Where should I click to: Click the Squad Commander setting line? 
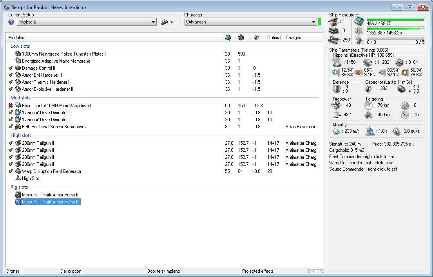point(363,169)
